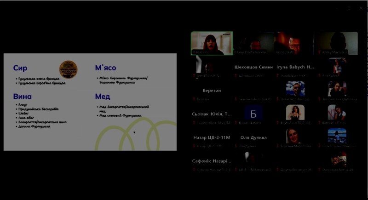Click muted mic icon under the Б avatar
The image size is (368, 200).
236,123
